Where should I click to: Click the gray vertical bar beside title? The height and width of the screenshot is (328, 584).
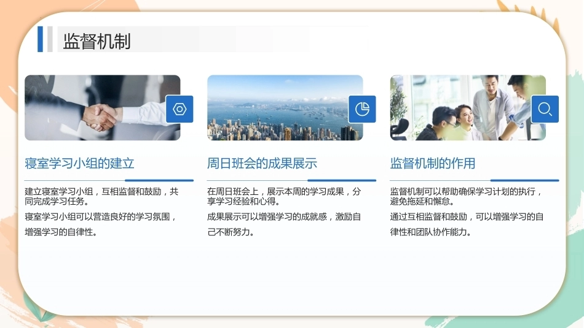pos(50,39)
